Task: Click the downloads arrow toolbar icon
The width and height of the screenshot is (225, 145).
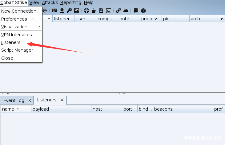Action: click(x=62, y=10)
